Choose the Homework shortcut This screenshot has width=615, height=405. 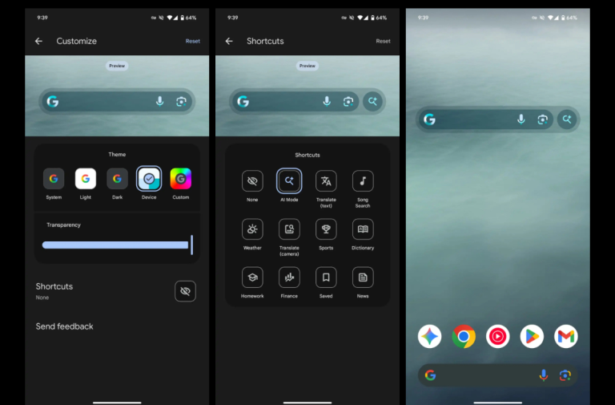[x=252, y=277]
